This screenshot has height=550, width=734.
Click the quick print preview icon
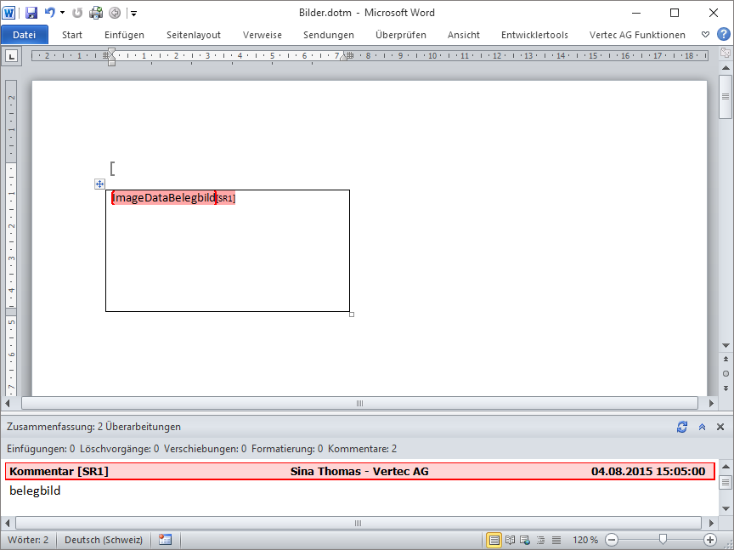96,13
